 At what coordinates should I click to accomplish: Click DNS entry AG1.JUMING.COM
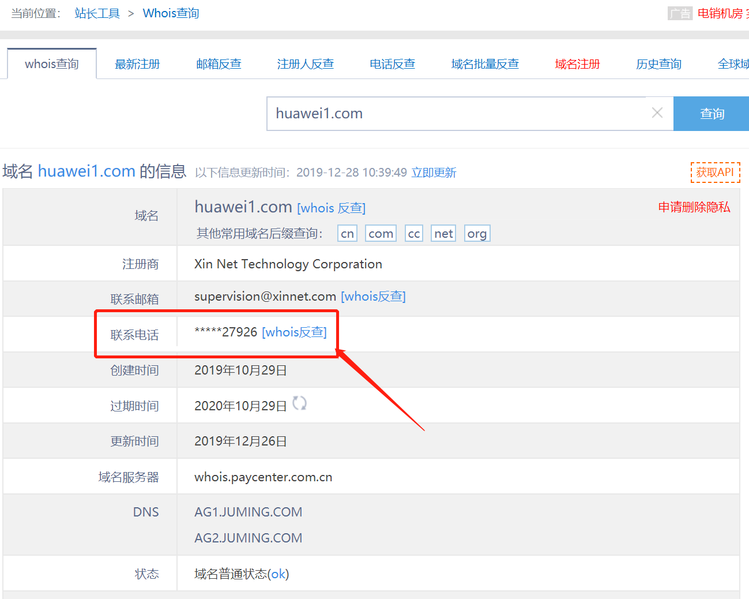(249, 512)
